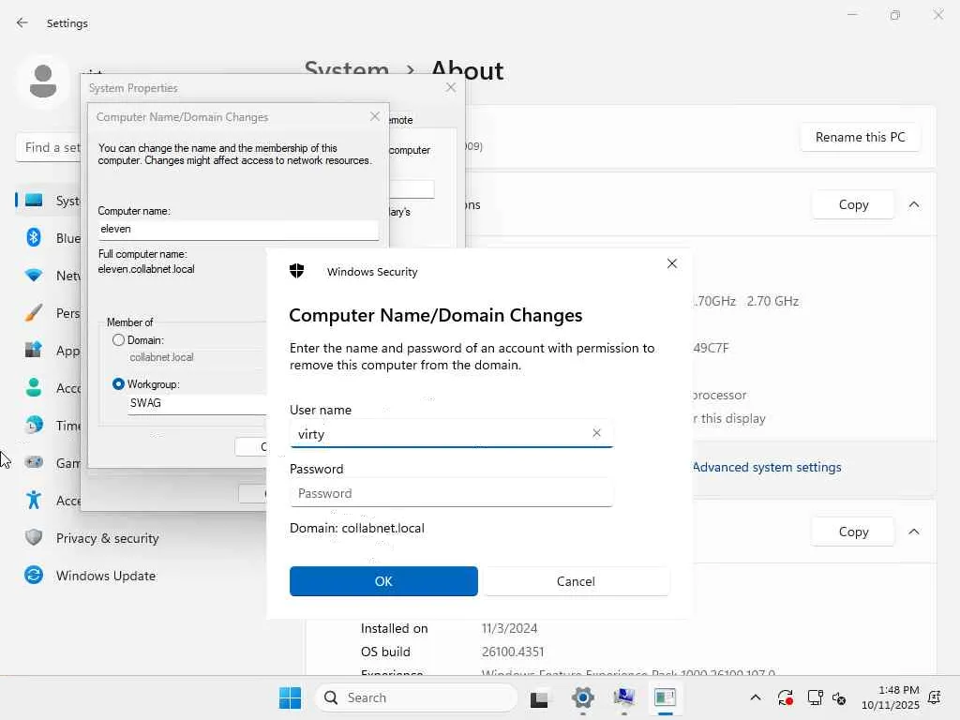This screenshot has width=960, height=720.
Task: Click the user profile avatar in Settings
Action: [43, 81]
